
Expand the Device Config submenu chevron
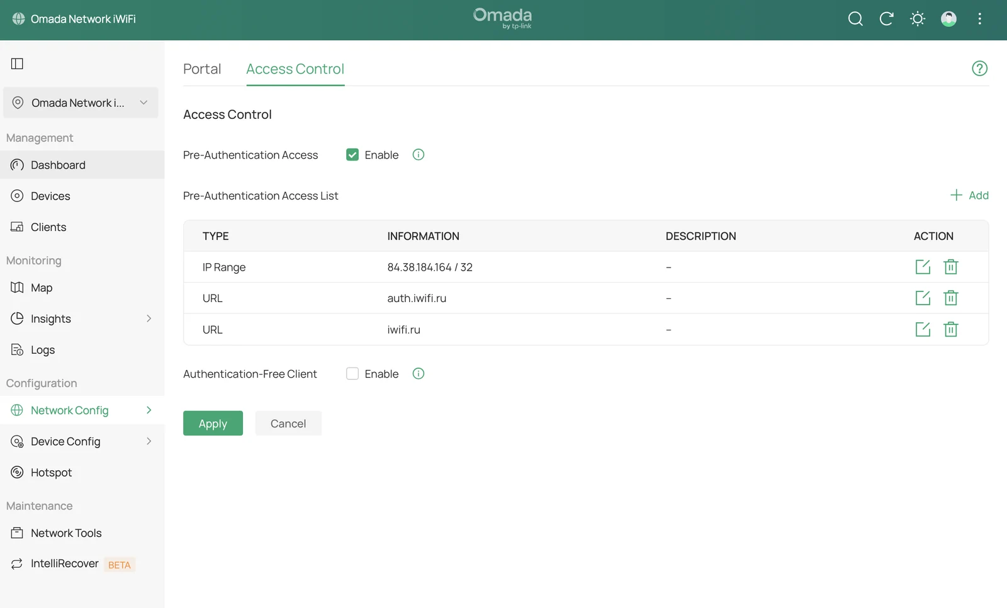[x=149, y=441]
